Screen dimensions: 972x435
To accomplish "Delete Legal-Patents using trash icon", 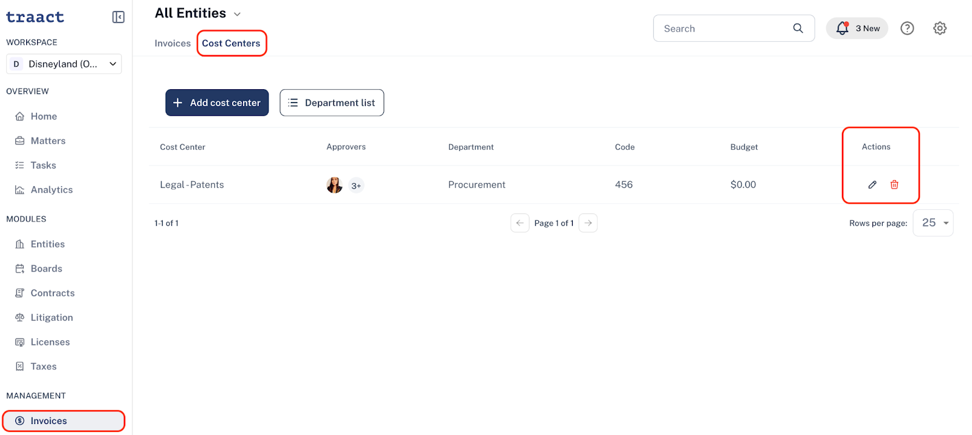I will click(894, 184).
